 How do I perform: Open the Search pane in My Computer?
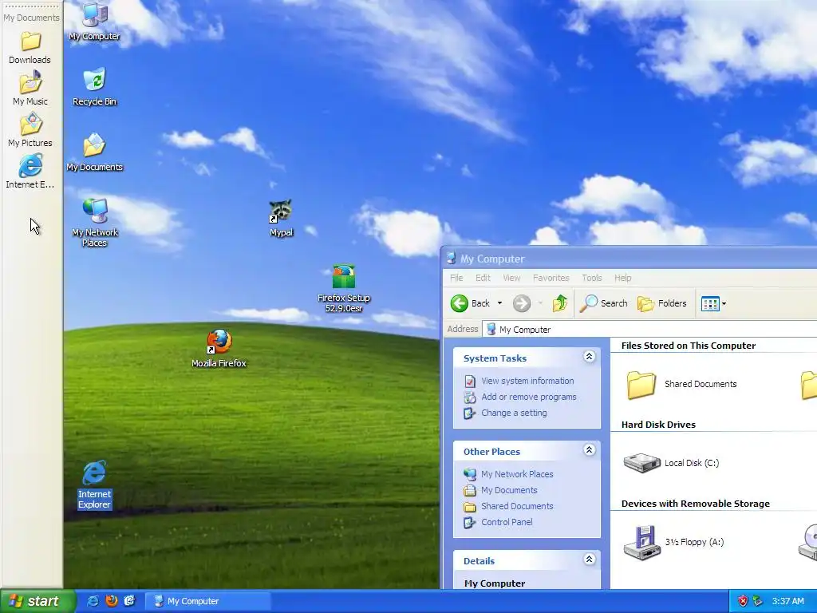click(604, 303)
